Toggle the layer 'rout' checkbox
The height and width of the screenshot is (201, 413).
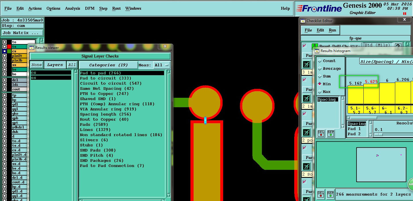coord(5,89)
